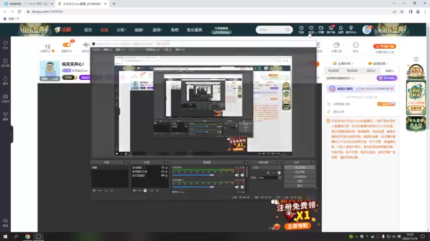Open settings gear for first mixer audio track
Screen dimensions: 430x241
tap(242, 175)
